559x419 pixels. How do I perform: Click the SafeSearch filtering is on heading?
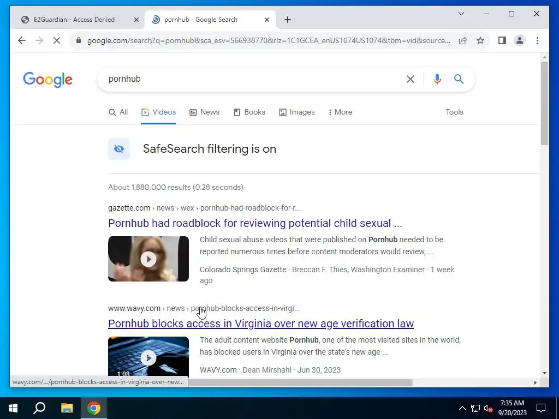tap(209, 149)
